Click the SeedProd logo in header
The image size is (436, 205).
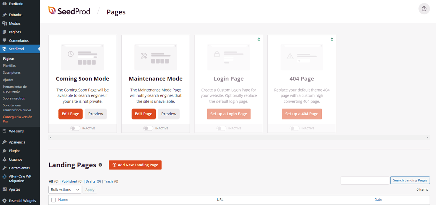click(69, 11)
